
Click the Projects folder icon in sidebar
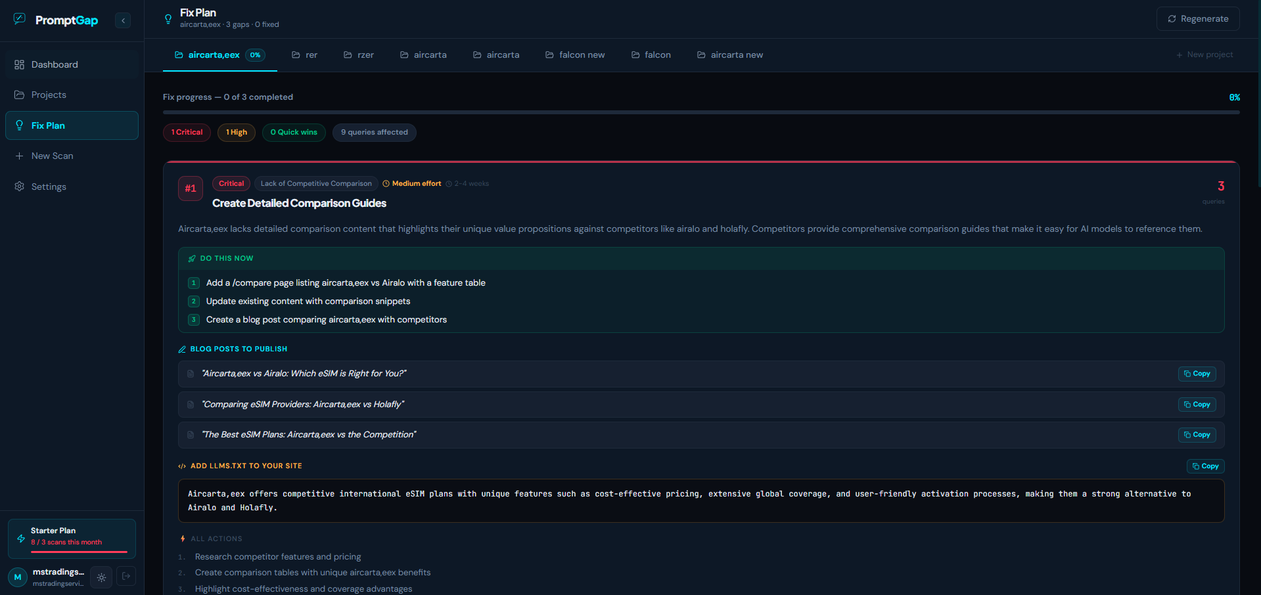19,95
